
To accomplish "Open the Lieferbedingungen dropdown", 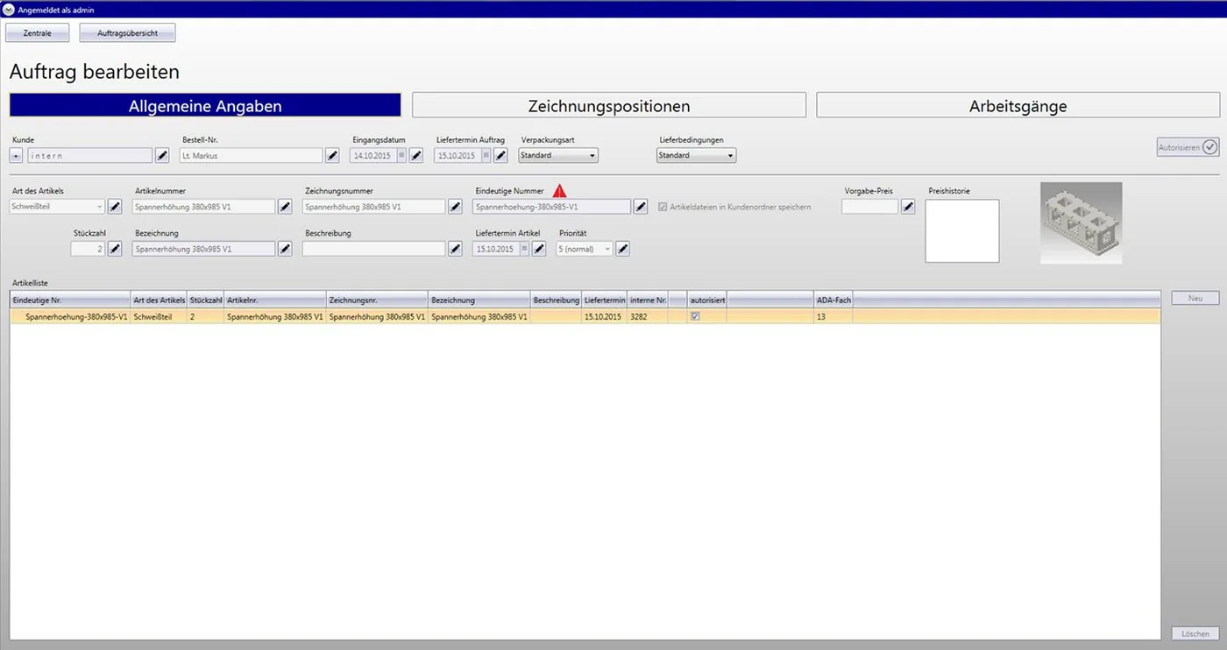I will click(697, 155).
